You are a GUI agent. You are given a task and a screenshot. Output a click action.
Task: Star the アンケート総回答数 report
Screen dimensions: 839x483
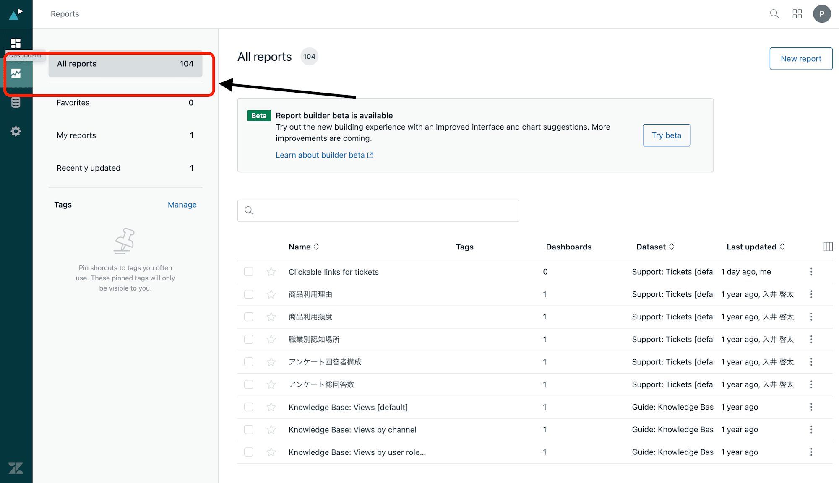[271, 384]
